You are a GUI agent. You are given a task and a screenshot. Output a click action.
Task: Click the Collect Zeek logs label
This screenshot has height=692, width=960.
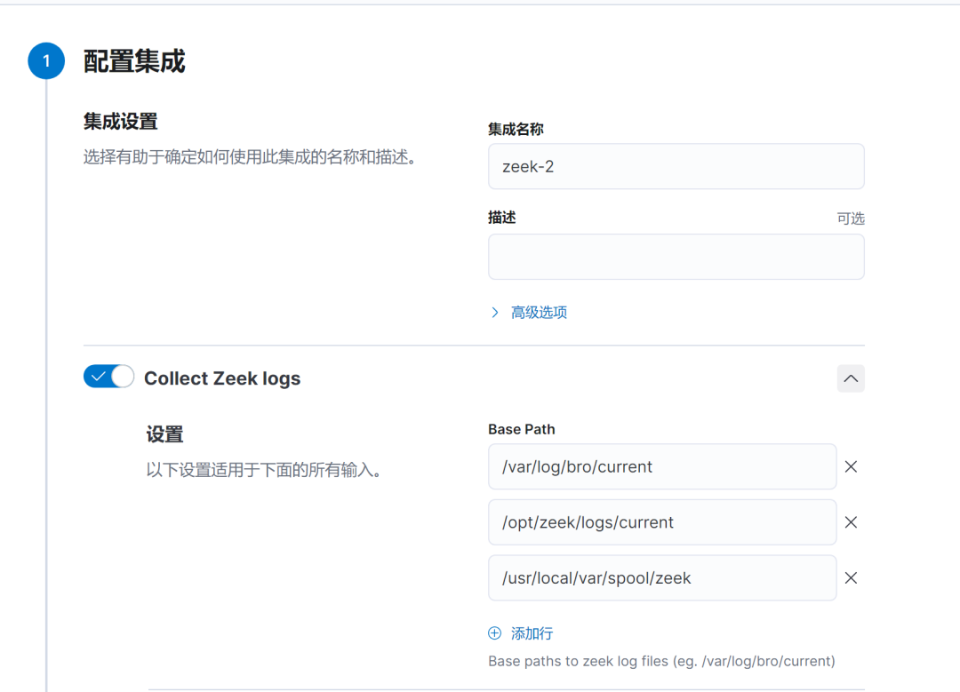point(222,378)
